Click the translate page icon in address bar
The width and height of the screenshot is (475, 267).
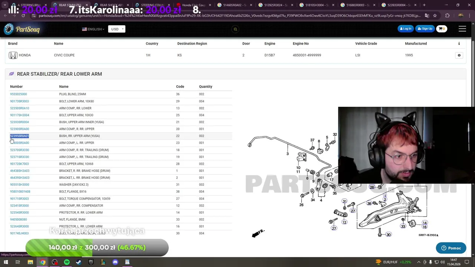tap(427, 16)
